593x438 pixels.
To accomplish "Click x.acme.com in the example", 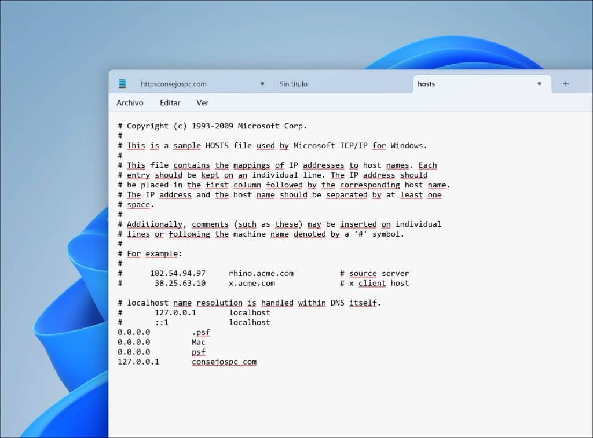I will point(252,283).
